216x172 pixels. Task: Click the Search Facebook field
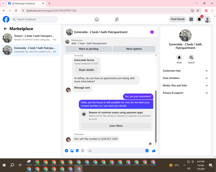point(35,19)
